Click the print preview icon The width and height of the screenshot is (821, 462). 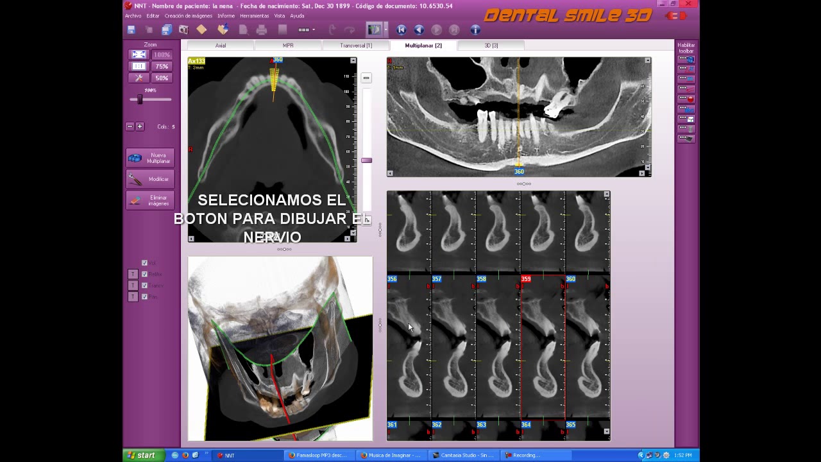243,30
